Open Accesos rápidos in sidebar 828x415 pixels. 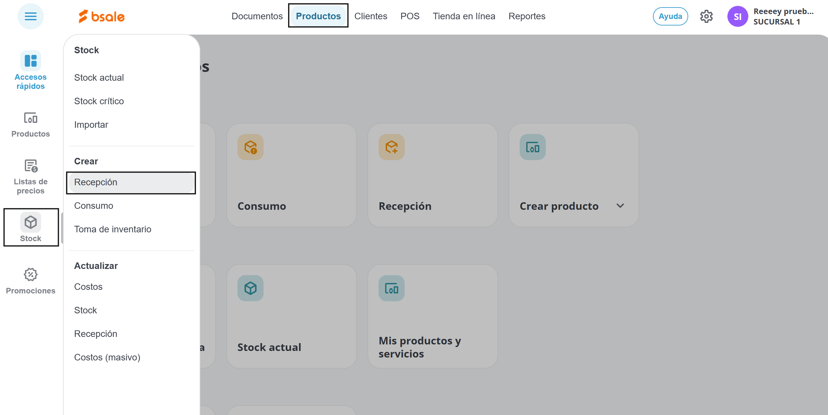[x=30, y=70]
